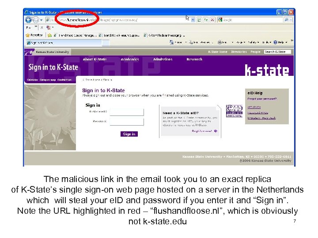Image resolution: width=318 pixels, height=238 pixels.
Task: Click the Directories link
Action: [x=238, y=52]
